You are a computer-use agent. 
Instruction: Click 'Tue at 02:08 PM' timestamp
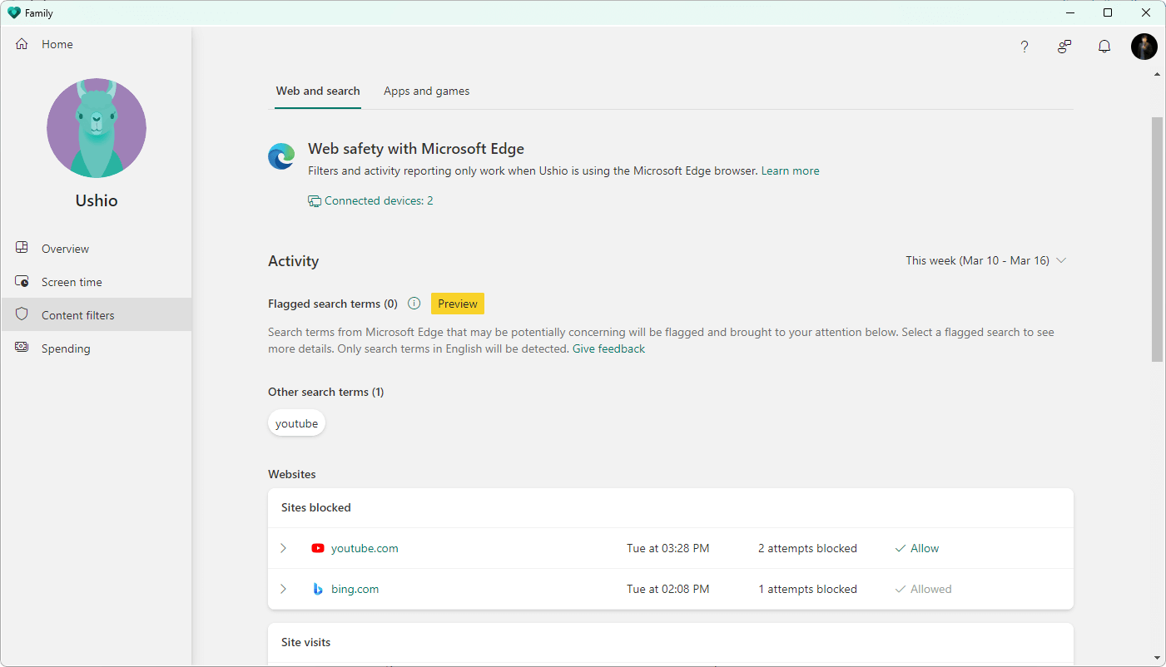tap(668, 590)
